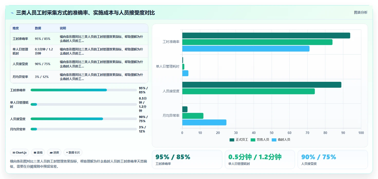Click the 临时人员 bar for 工时准确率

246,49
